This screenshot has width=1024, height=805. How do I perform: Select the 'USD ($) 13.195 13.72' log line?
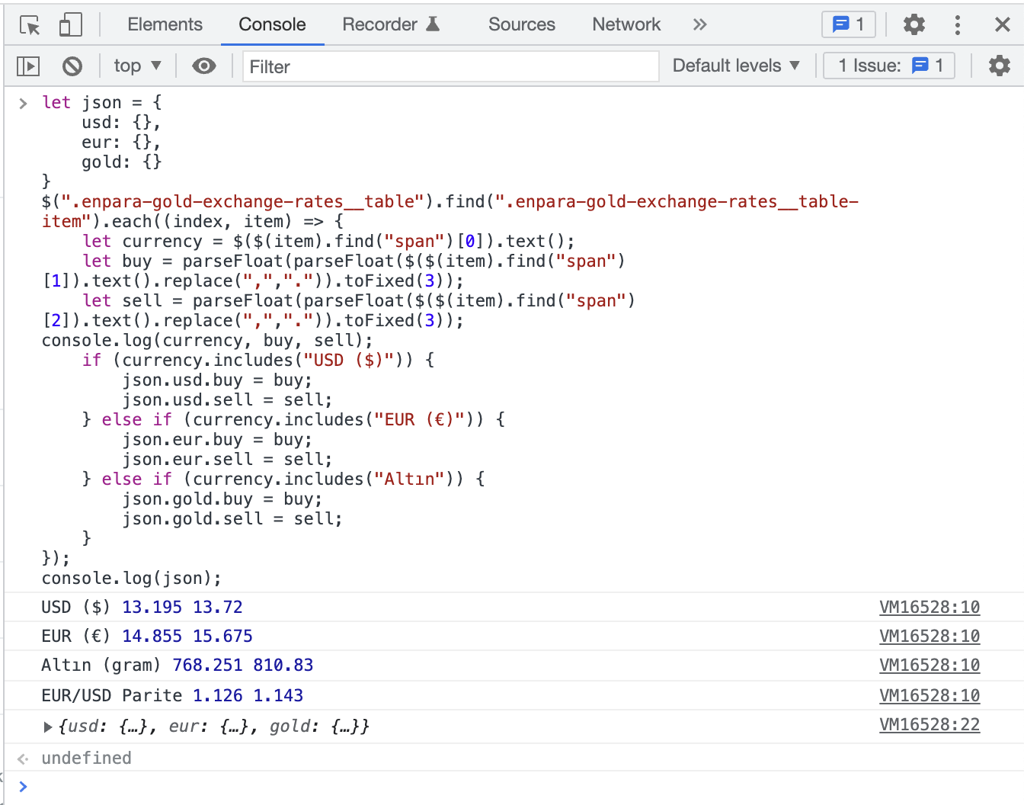pyautogui.click(x=142, y=607)
